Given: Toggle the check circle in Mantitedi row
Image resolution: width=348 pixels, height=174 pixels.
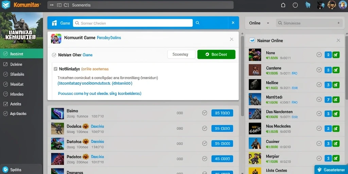Looking at the screenshot, I should tap(319, 99).
